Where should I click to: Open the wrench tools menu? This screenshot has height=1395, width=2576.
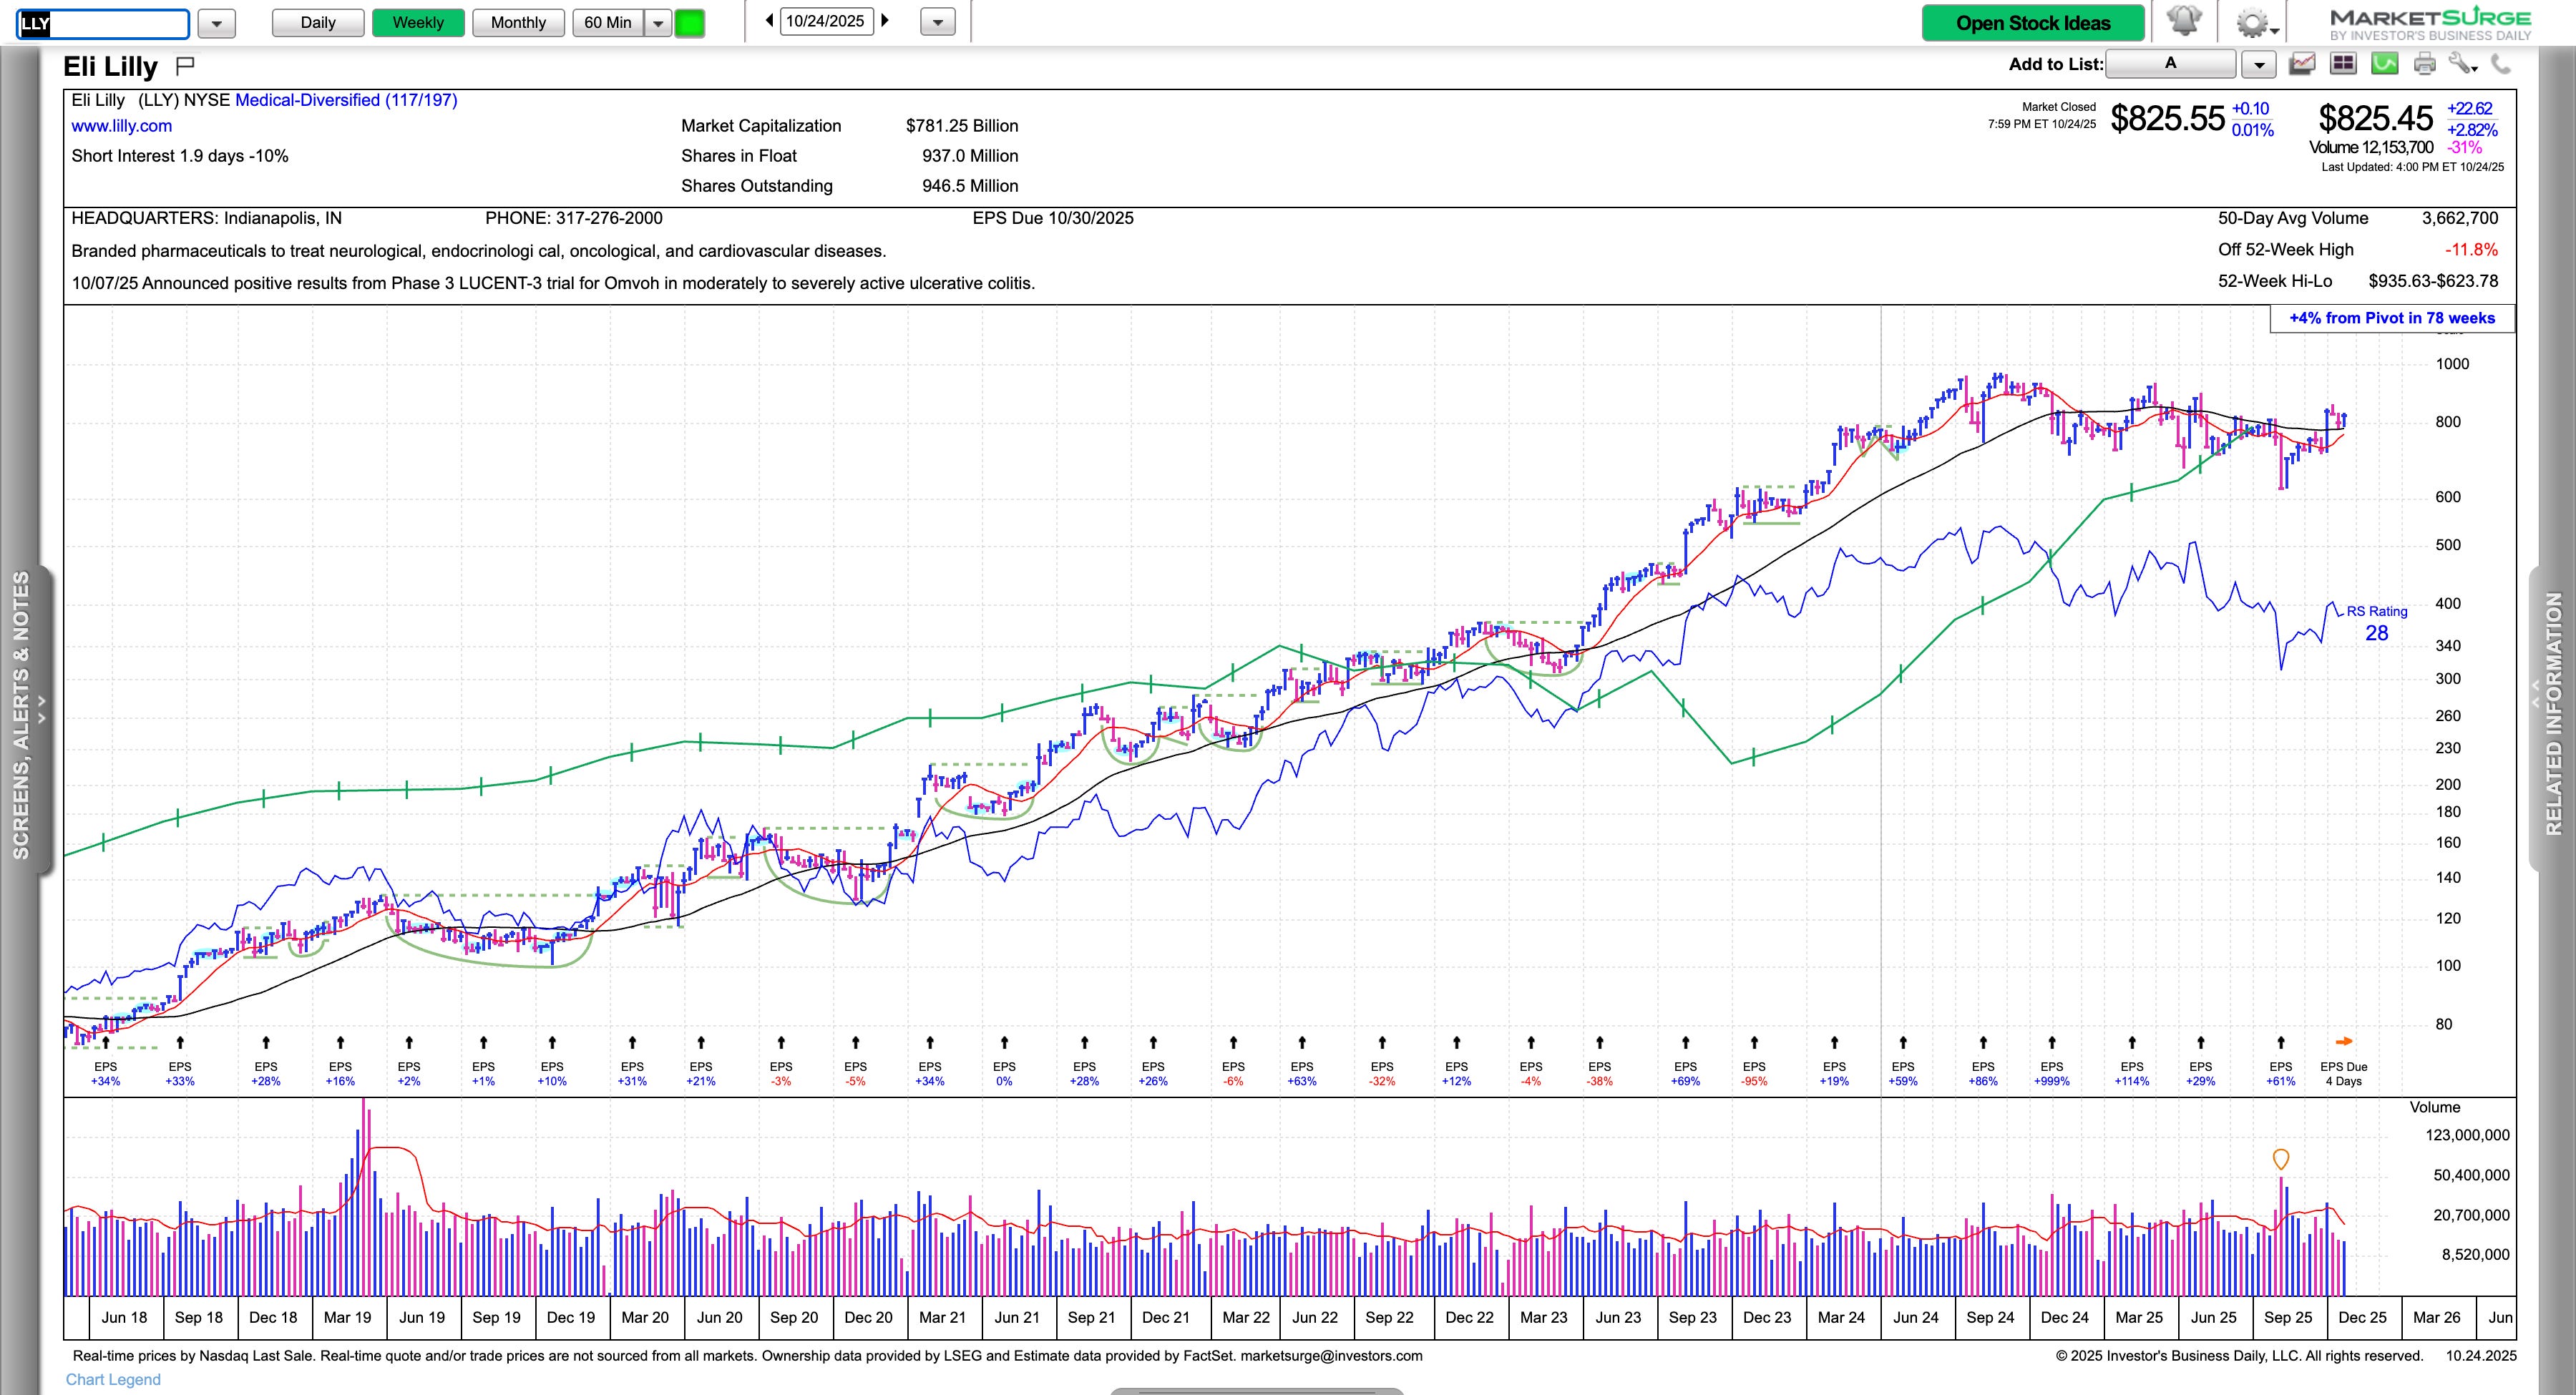click(x=2461, y=64)
